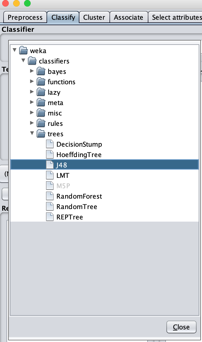Switch to the Classify tab

[x=63, y=17]
